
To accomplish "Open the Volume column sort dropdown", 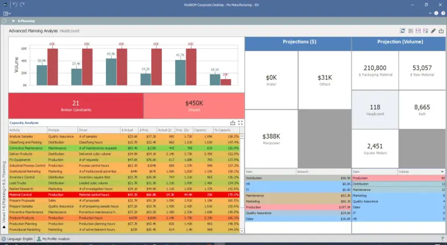I will click(x=444, y=172).
